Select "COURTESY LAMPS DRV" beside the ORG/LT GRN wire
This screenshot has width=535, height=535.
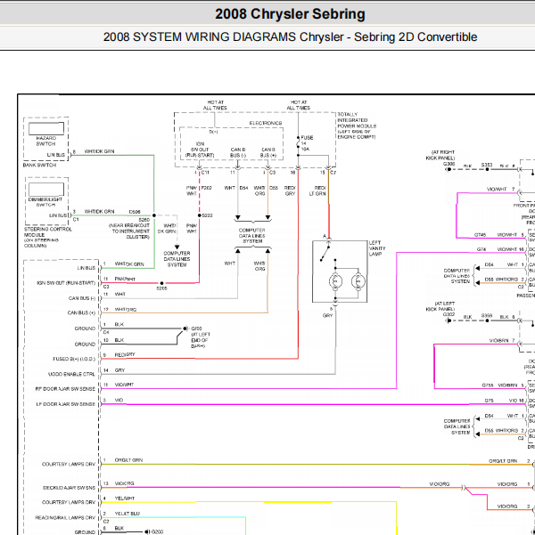(x=69, y=465)
